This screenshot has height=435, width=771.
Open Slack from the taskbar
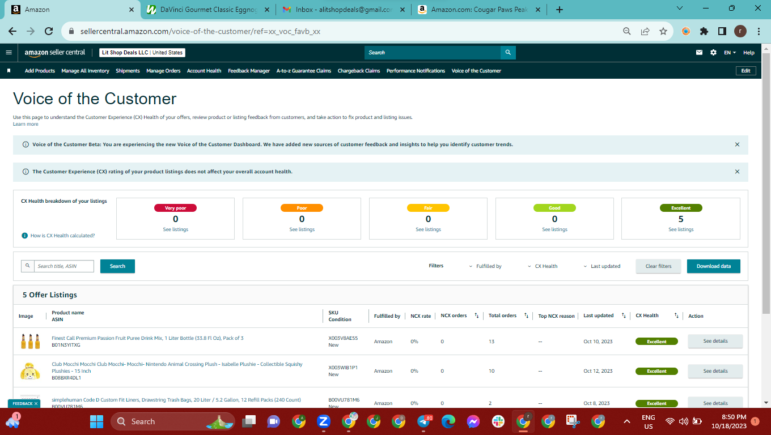(x=498, y=421)
